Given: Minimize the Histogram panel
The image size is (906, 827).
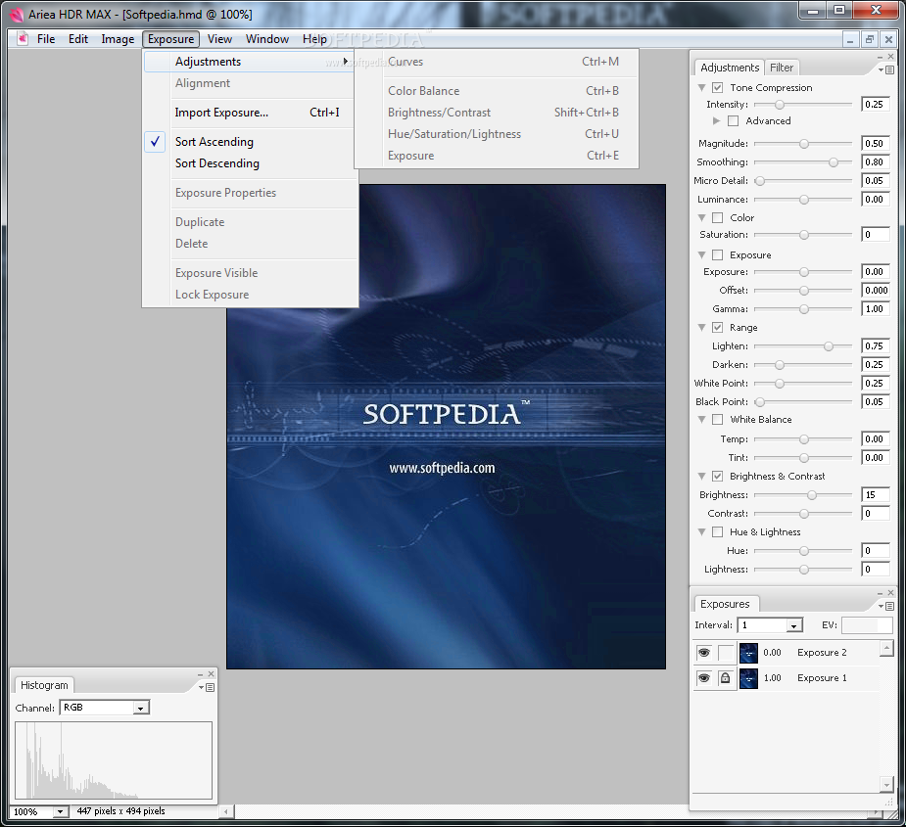Looking at the screenshot, I should click(201, 674).
